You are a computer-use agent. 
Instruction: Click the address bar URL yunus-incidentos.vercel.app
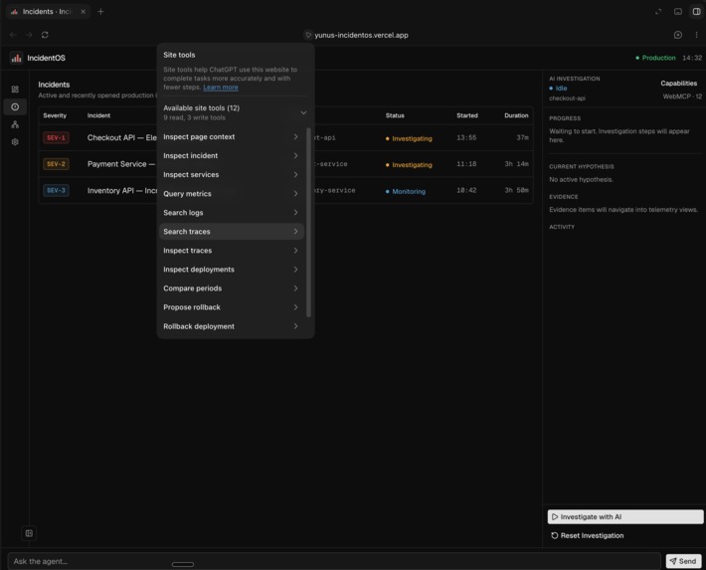[x=361, y=35]
